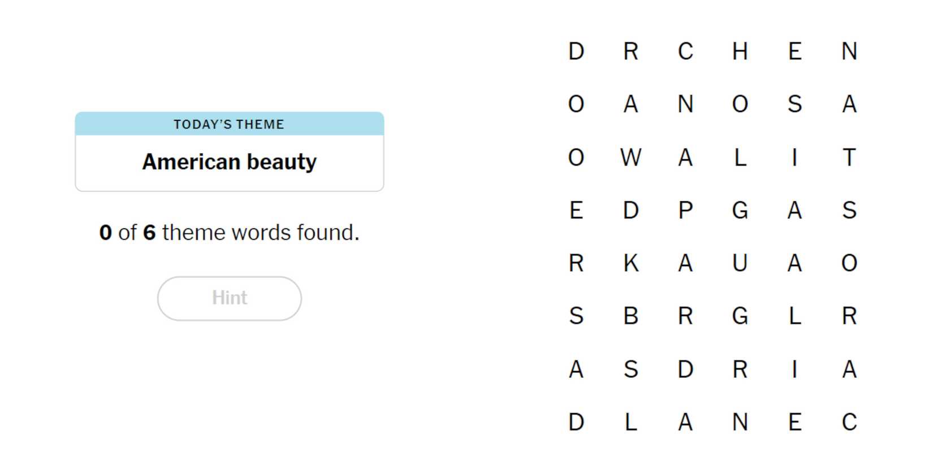Pick the letter U tile

pos(740,263)
